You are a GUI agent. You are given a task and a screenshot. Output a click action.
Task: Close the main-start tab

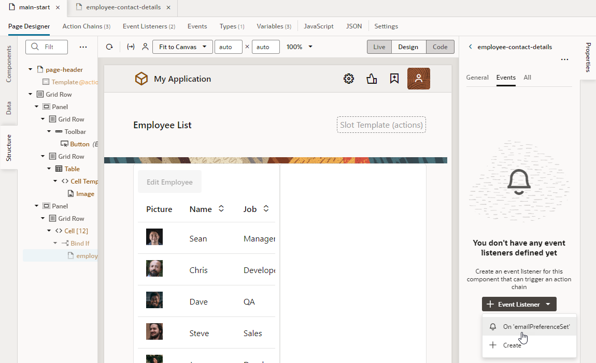click(x=58, y=7)
